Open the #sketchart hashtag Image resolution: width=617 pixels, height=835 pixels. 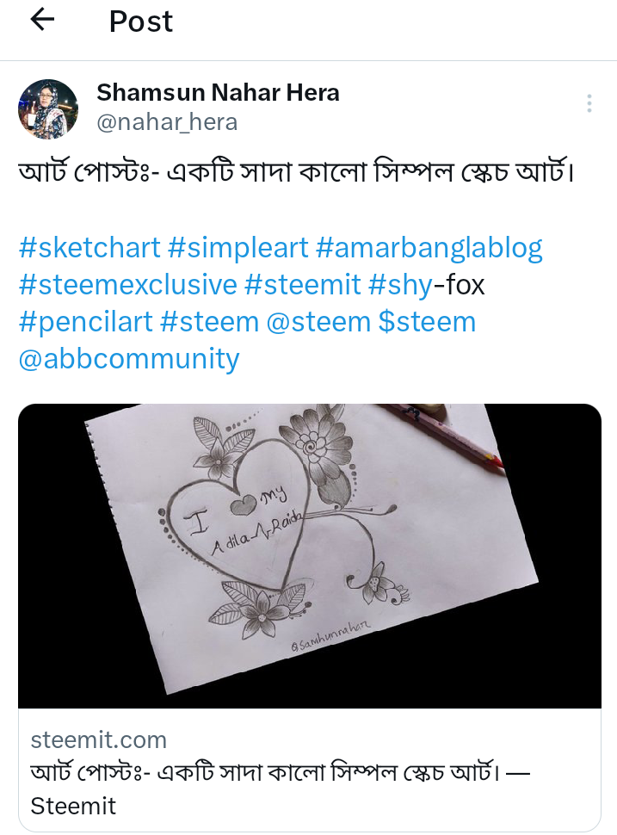point(89,248)
